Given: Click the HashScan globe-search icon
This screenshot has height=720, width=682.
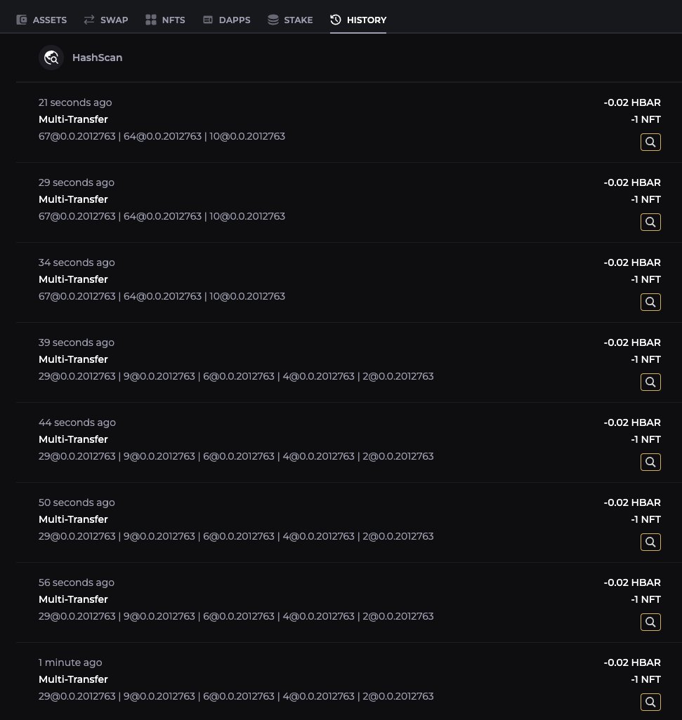Looking at the screenshot, I should coord(51,58).
